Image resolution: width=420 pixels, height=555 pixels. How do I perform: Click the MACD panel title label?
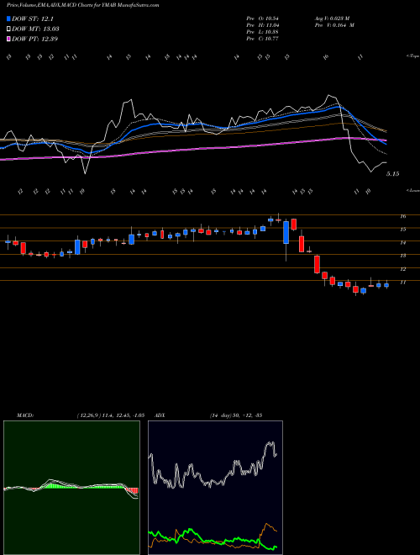tap(24, 415)
